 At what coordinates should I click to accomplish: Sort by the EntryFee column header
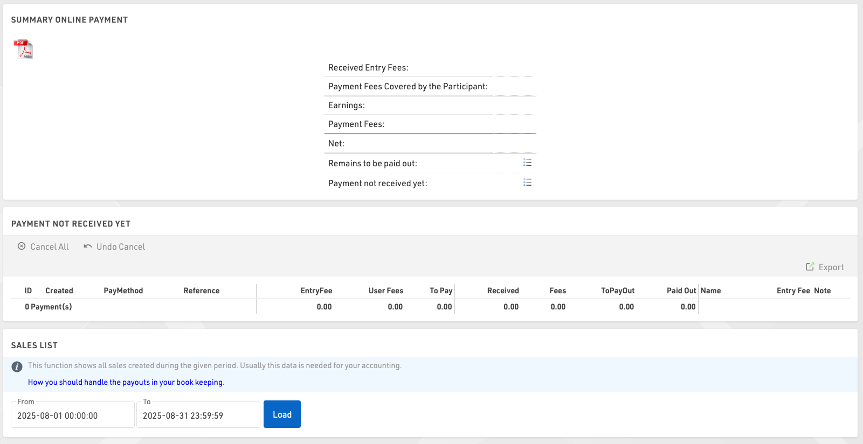pyautogui.click(x=316, y=291)
